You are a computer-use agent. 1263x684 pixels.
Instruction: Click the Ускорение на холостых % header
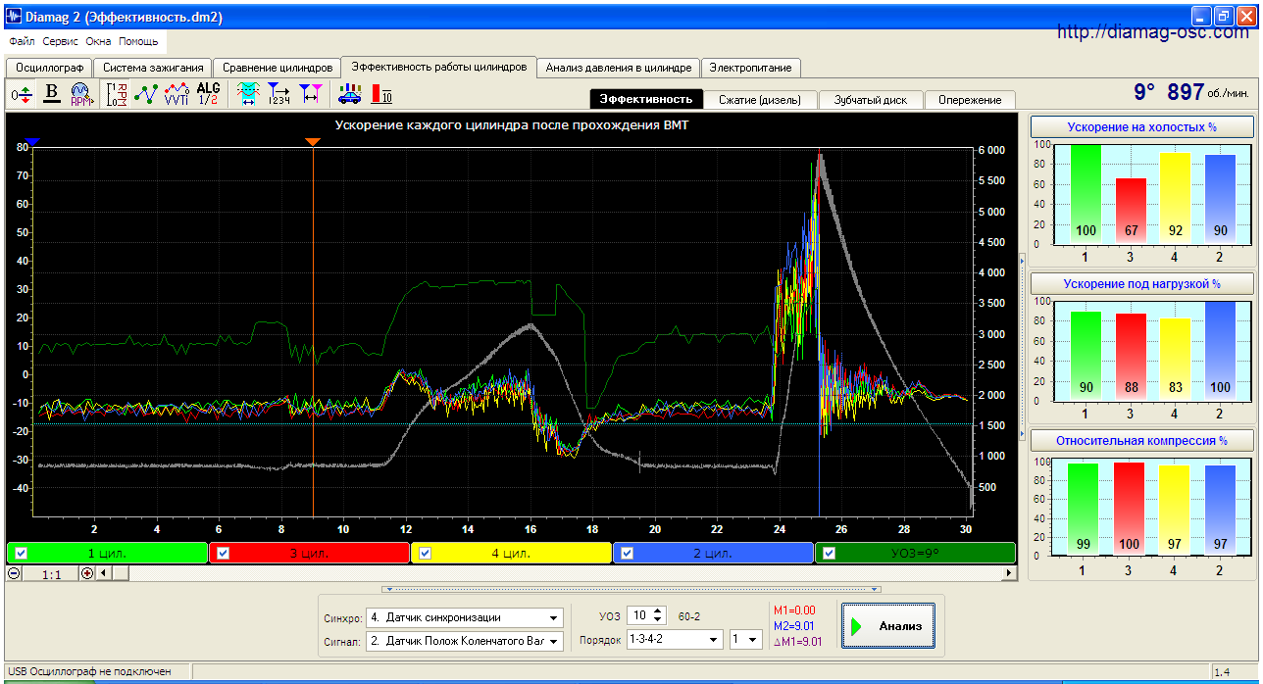[x=1142, y=127]
